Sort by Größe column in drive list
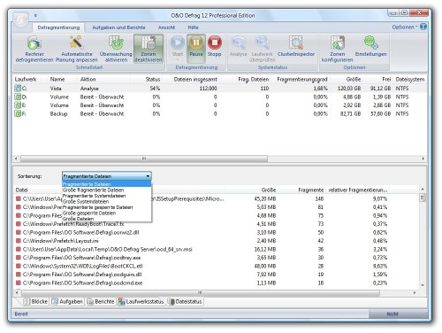 (x=354, y=79)
